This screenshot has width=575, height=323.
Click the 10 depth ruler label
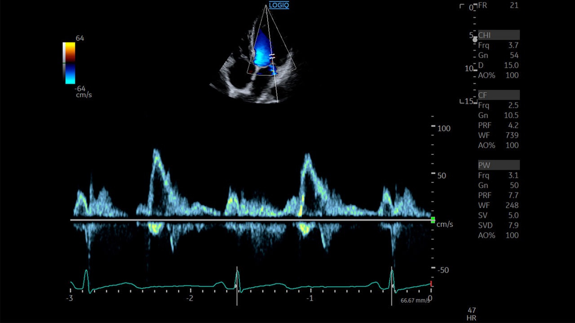469,69
